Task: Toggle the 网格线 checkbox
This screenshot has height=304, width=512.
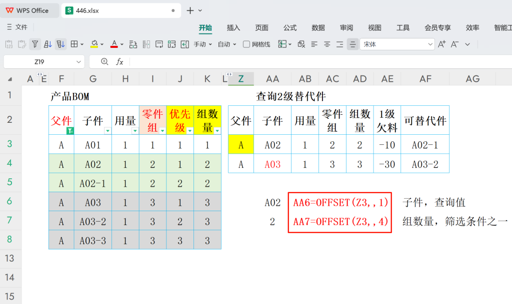Action: click(x=246, y=44)
